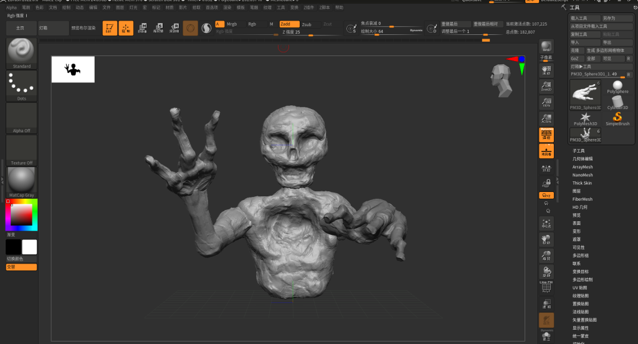Open the MatCap Gray material selector

coord(21,183)
